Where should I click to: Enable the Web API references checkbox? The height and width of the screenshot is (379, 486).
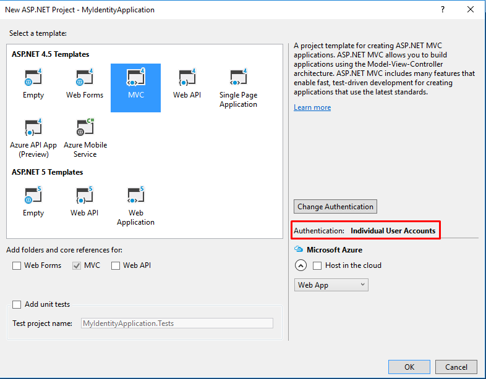tap(116, 265)
